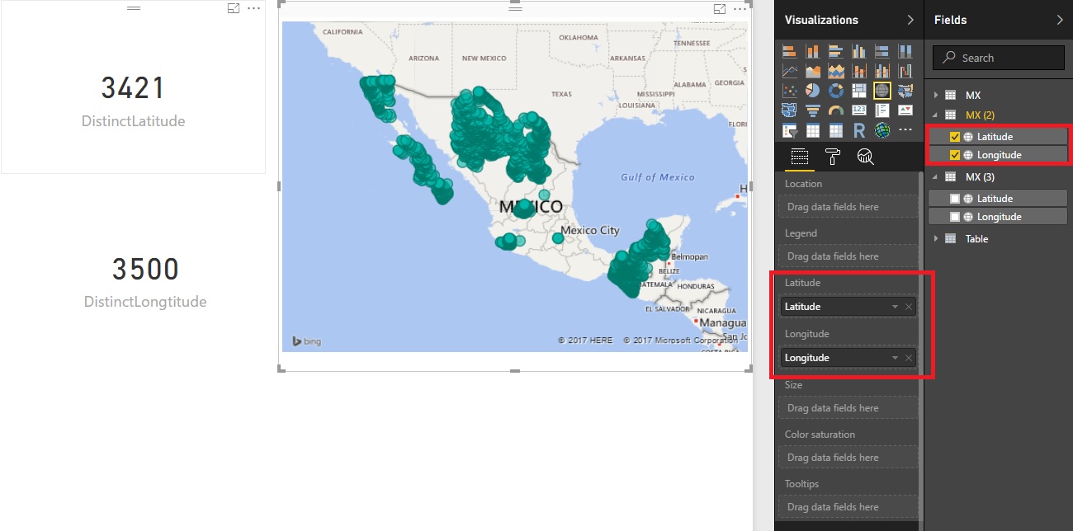Choose the KPI visualization
The height and width of the screenshot is (531, 1073).
point(905,110)
